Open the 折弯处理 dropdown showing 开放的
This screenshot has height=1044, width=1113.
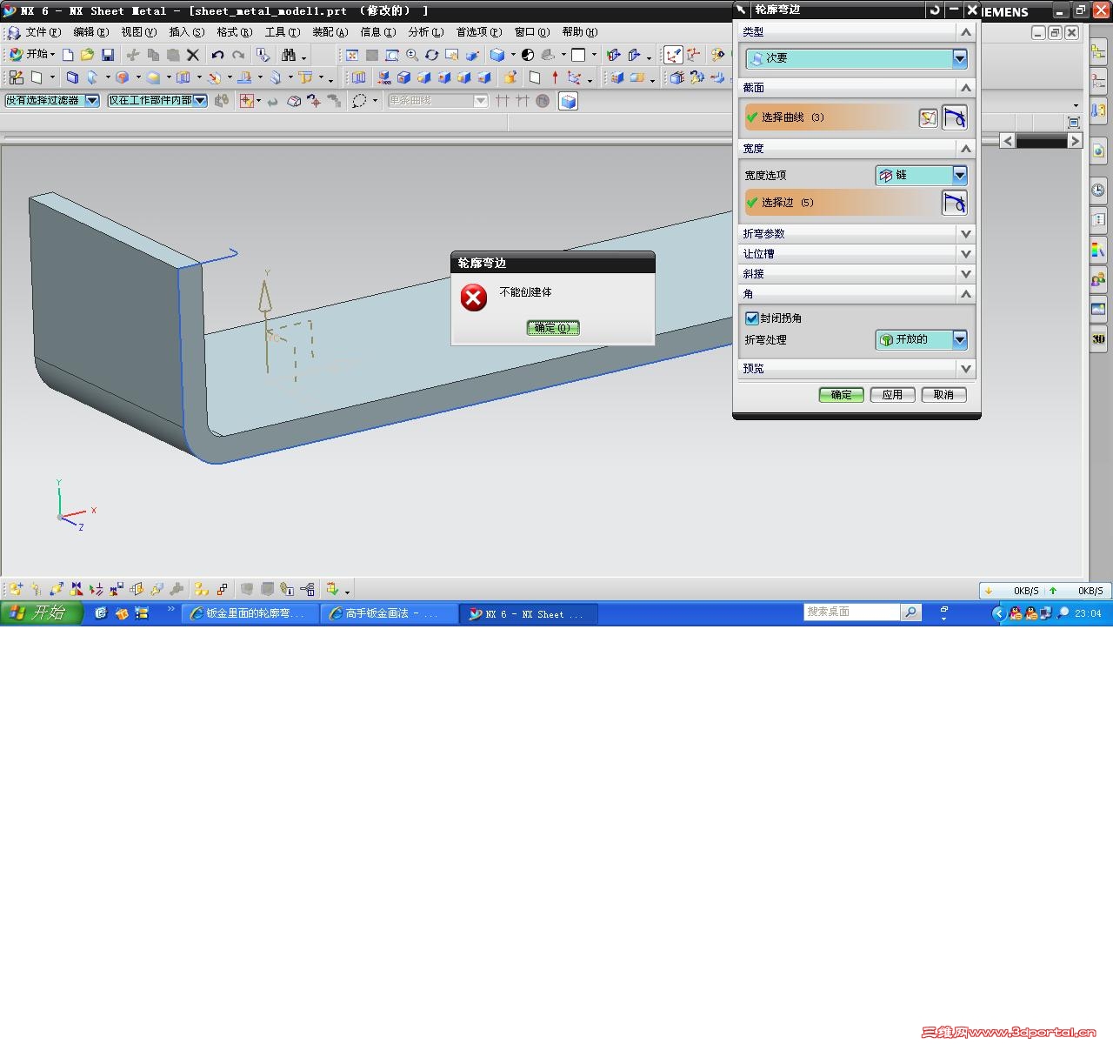tap(921, 339)
